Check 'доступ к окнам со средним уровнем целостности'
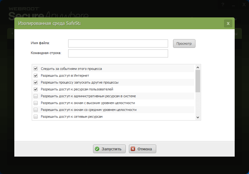Viewport: 249px width, 174px height. tap(35, 110)
